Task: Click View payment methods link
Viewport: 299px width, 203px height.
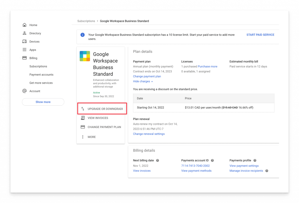Action: tap(196, 171)
